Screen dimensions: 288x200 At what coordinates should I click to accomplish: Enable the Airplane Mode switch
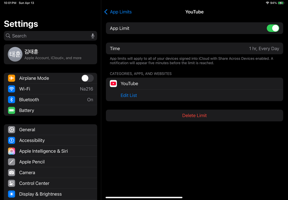coord(87,78)
